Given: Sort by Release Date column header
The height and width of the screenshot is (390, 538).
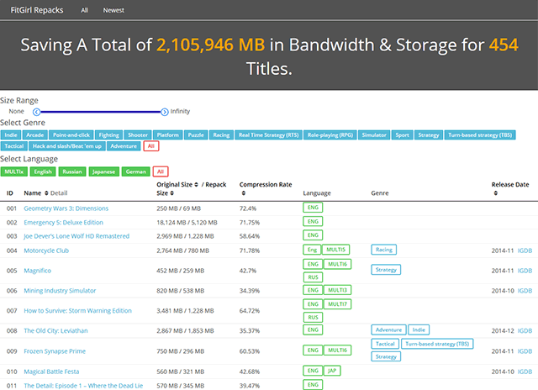Looking at the screenshot, I should point(510,183).
